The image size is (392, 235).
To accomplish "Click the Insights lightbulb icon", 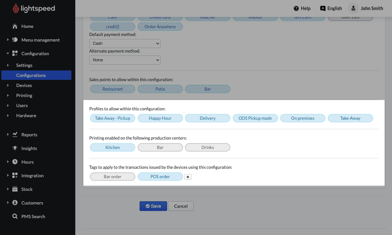I will click(15, 148).
